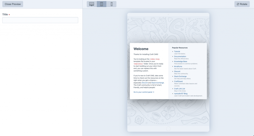
Task: Click Discord link inside welcome paragraph
Action: tap(144, 83)
